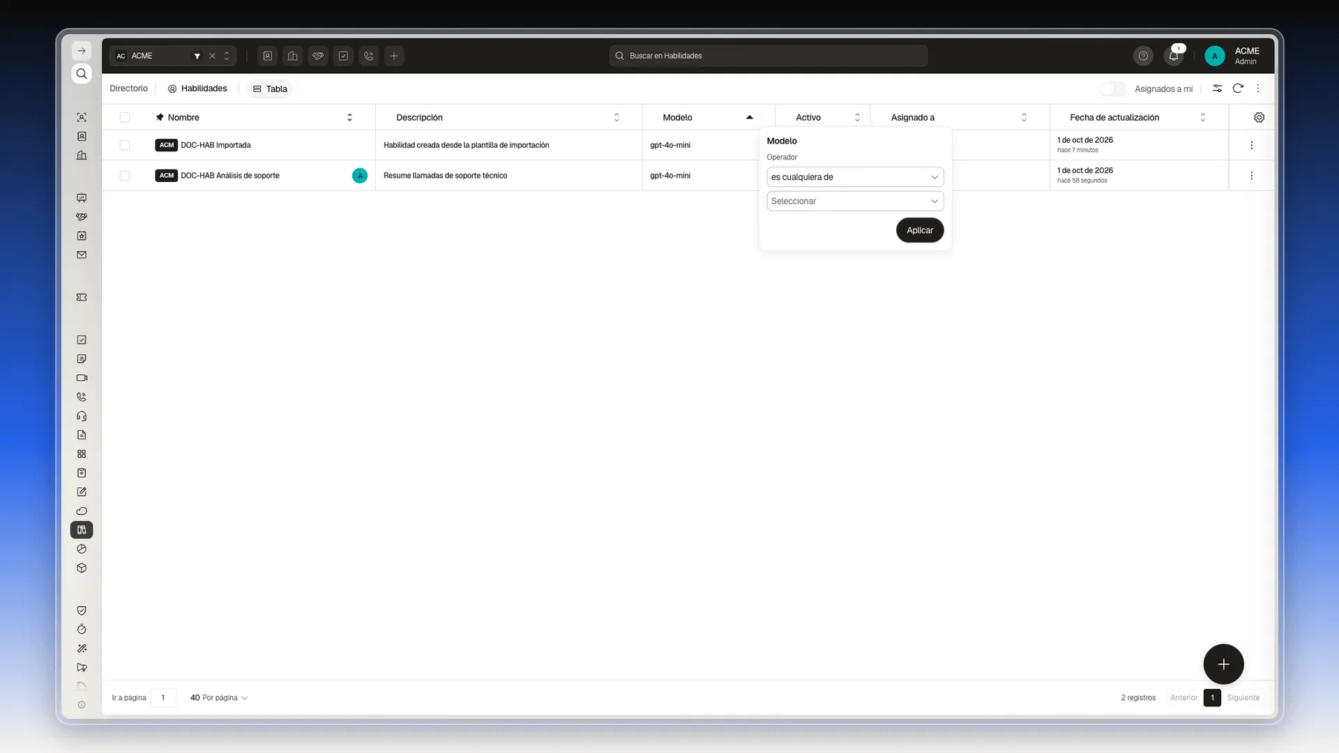Expand the ACME workspace switcher arrows
Screen dimensions: 1339x753
coord(227,56)
